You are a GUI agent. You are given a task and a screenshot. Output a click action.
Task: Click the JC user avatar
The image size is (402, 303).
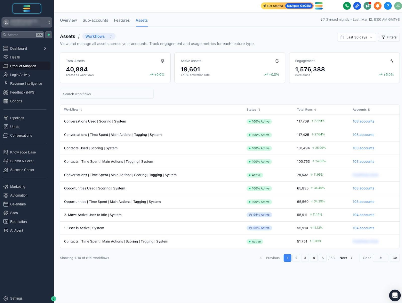tap(398, 6)
